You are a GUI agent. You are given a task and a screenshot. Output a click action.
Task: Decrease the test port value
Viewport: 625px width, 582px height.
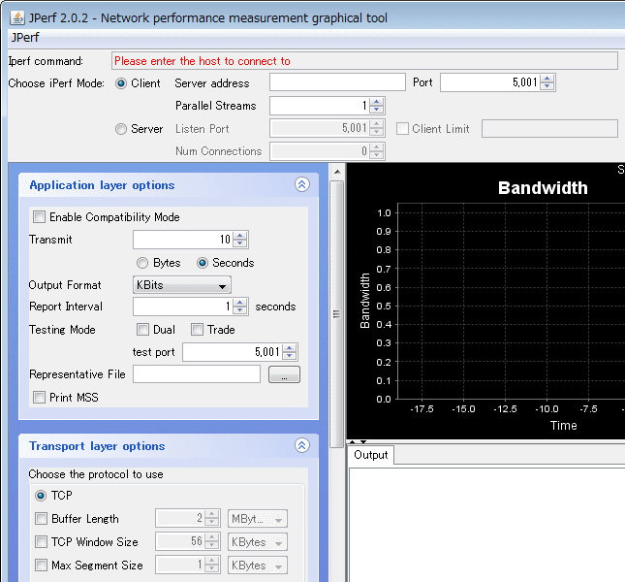pyautogui.click(x=290, y=355)
